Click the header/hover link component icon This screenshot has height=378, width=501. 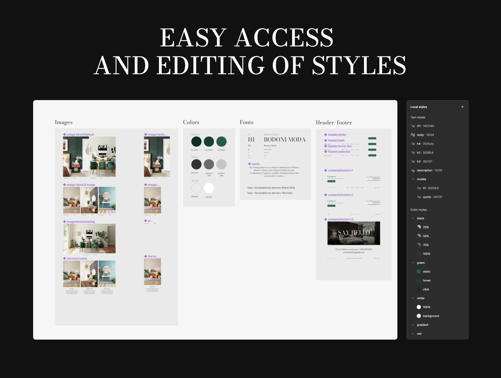[326, 146]
